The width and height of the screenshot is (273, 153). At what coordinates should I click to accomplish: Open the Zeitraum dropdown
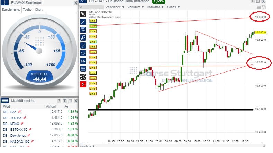[x=136, y=7]
